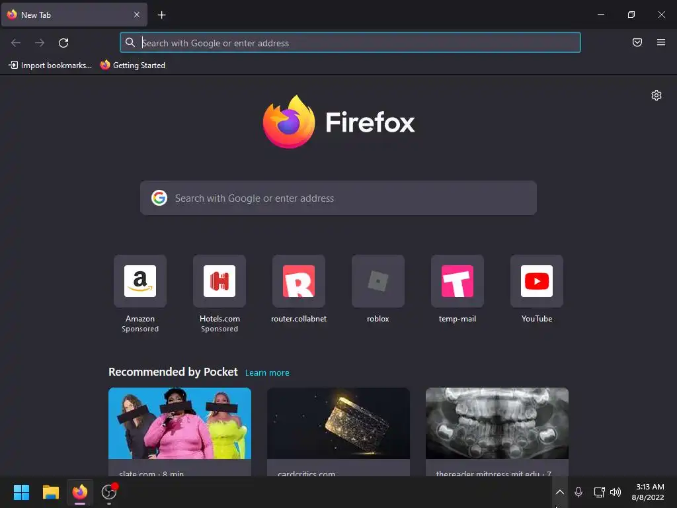Viewport: 677px width, 508px height.
Task: Click the back navigation arrow
Action: pos(16,43)
